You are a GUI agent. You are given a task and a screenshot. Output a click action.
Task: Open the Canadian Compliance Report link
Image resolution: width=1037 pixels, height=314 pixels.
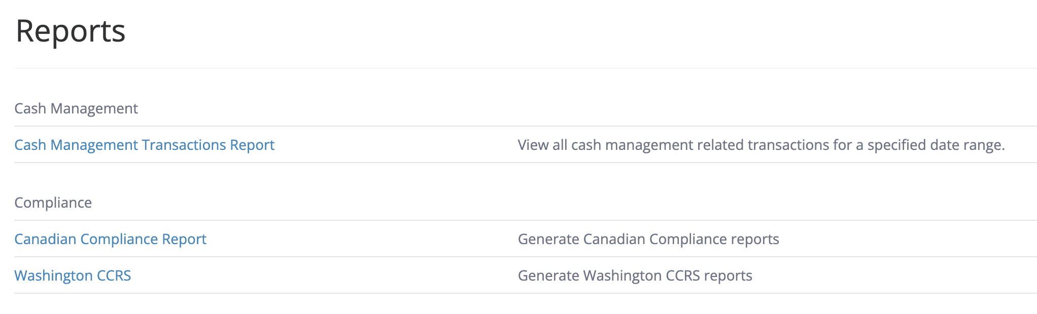point(110,239)
